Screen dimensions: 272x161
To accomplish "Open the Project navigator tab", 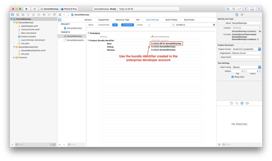I will (x=12, y=15).
